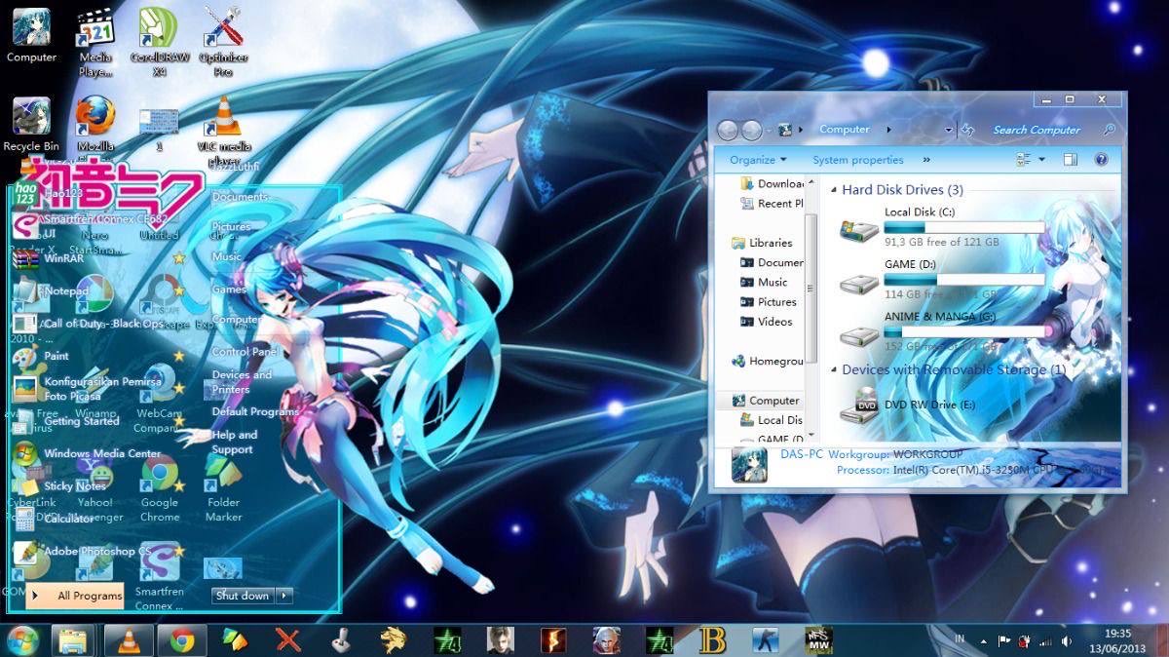
Task: Launch Mozilla Firefox from the desktop
Action: [x=95, y=125]
